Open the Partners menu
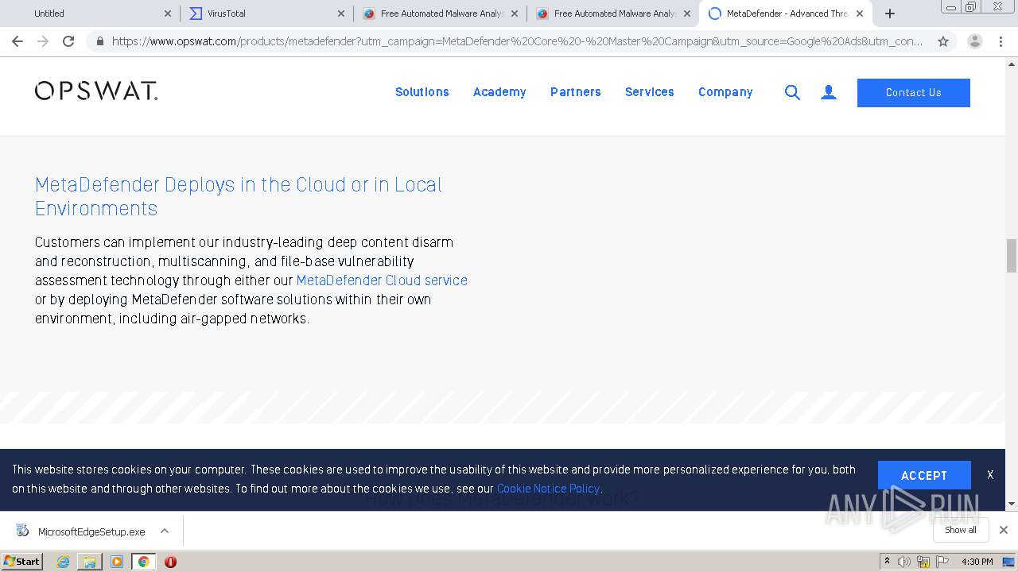The image size is (1018, 572). [x=576, y=92]
